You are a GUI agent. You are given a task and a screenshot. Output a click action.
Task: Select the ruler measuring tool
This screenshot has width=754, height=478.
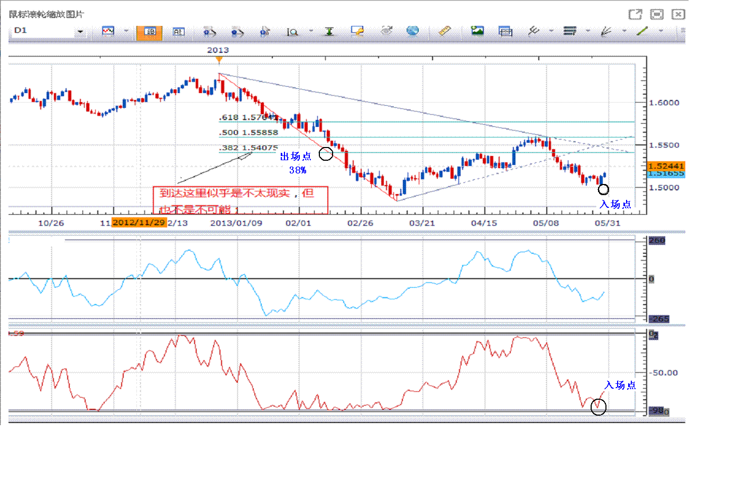point(445,31)
